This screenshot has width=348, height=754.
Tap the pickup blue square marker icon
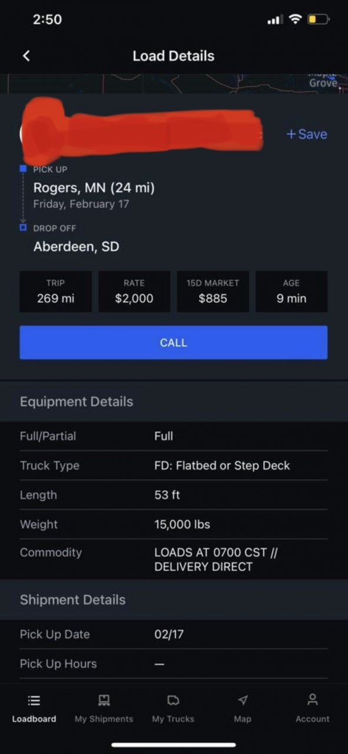coord(23,168)
